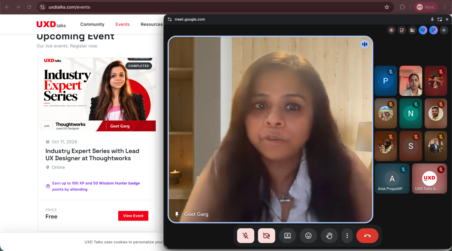452x251 pixels.
Task: Click the Earn up to 100 XP link
Action: pos(96,186)
